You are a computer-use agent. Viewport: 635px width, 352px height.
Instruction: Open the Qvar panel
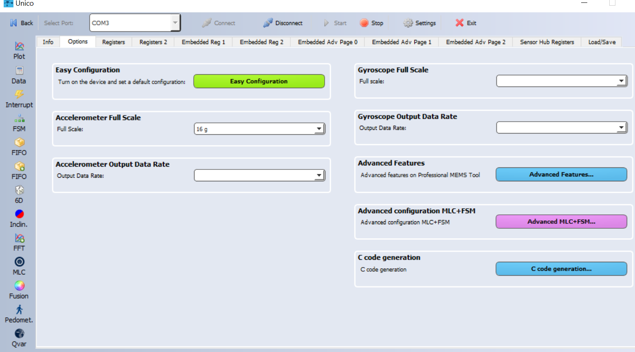(19, 336)
